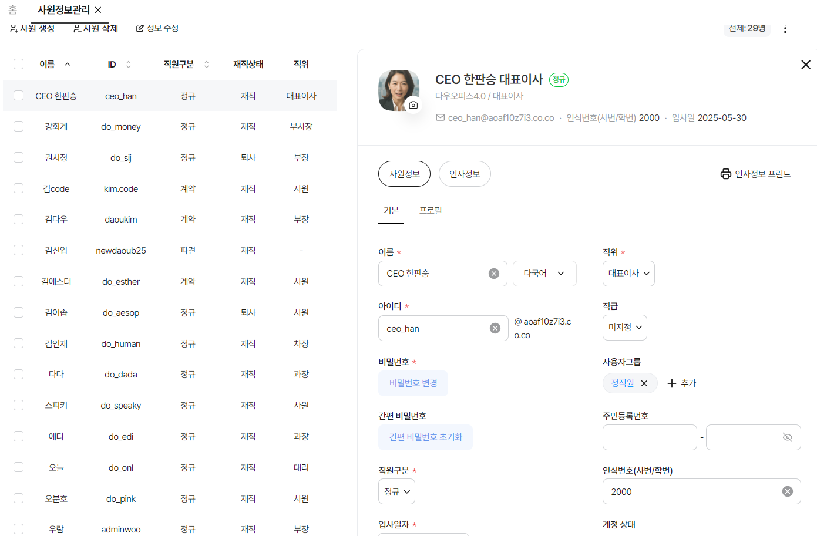Toggle 주민등록번호 visibility eye icon
Viewport: 817px width, 536px height.
[788, 437]
